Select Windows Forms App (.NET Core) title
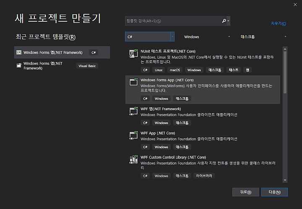Viewport: 302px width, 209px height. tap(167, 80)
